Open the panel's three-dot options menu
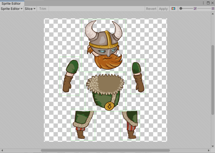Image resolution: width=215 pixels, height=153 pixels. tap(203, 3)
